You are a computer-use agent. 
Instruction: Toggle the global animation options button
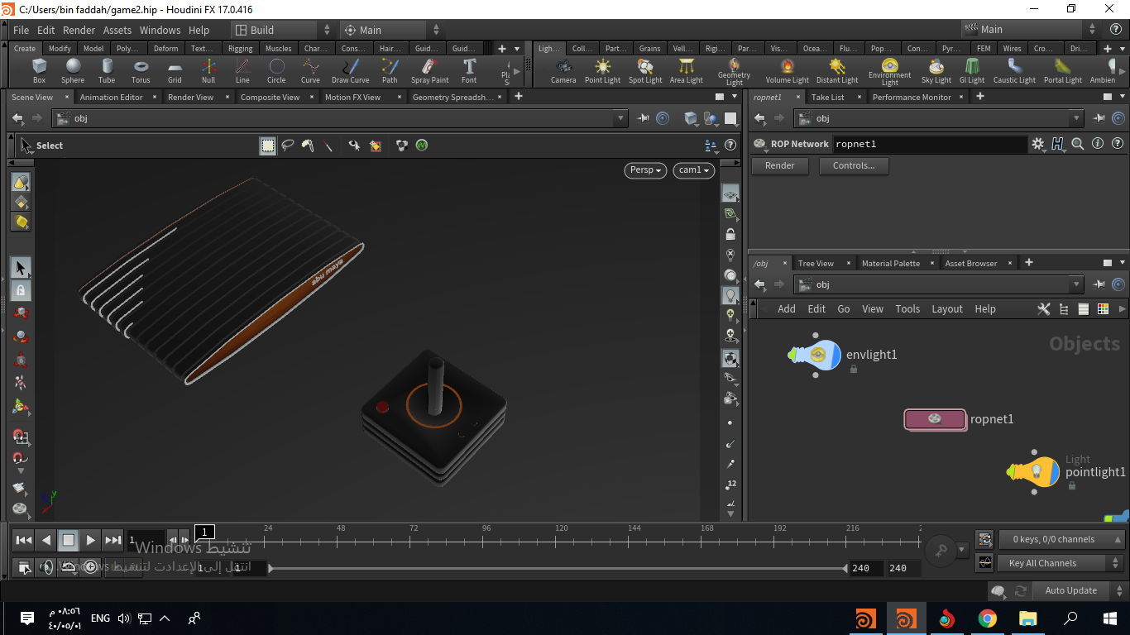(24, 568)
